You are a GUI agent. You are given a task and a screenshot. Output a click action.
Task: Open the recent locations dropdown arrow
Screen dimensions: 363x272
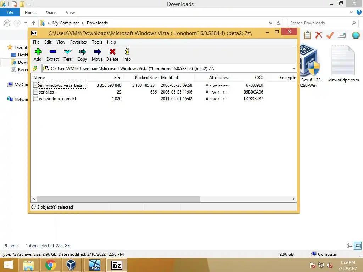click(x=26, y=23)
